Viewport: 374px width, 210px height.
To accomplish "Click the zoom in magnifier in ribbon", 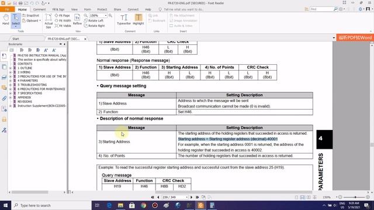I will [110, 16].
